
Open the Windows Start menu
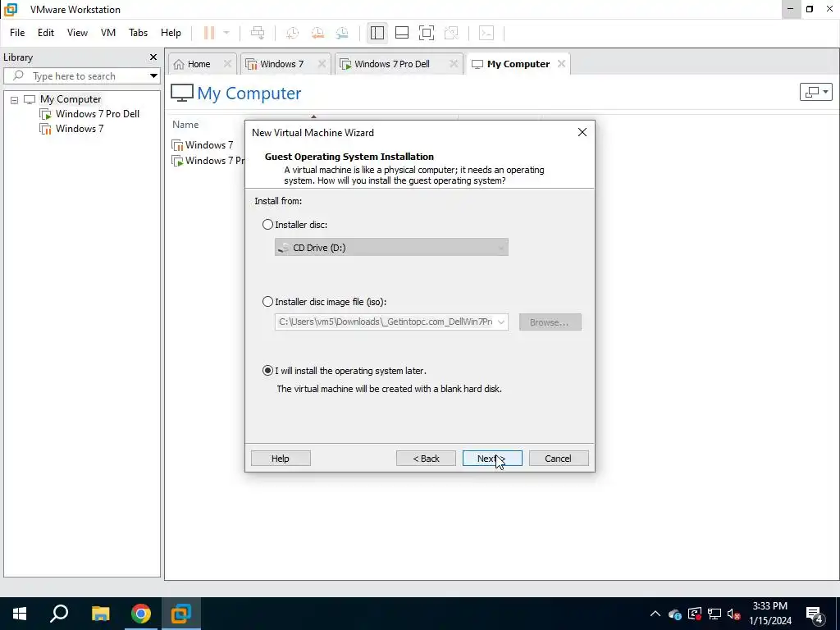20,614
